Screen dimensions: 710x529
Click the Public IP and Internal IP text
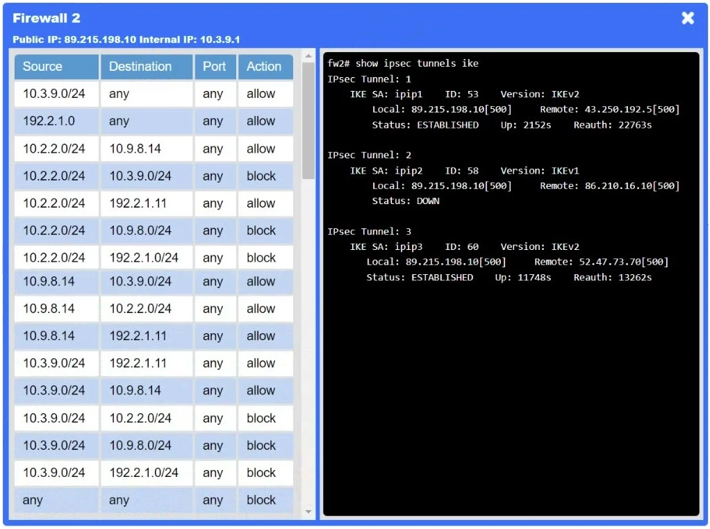[x=126, y=40]
